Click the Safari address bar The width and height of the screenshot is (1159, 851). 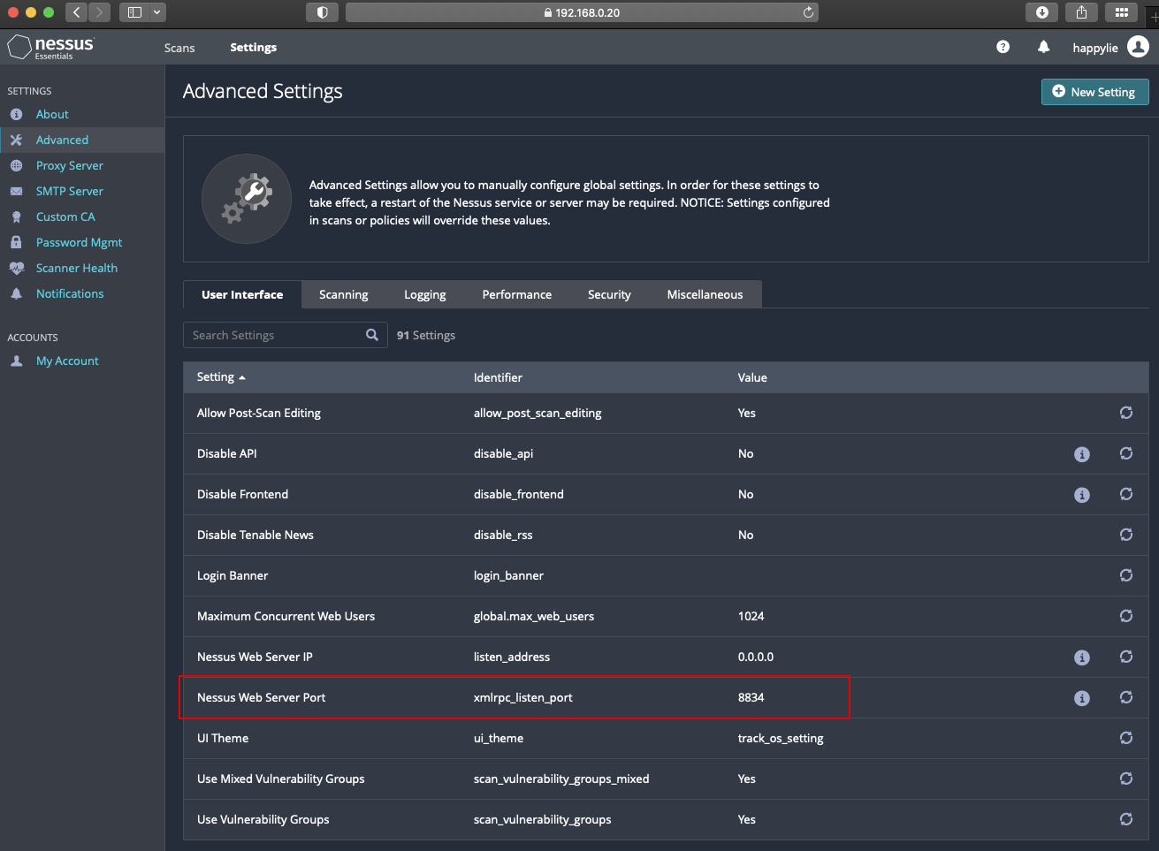point(582,12)
